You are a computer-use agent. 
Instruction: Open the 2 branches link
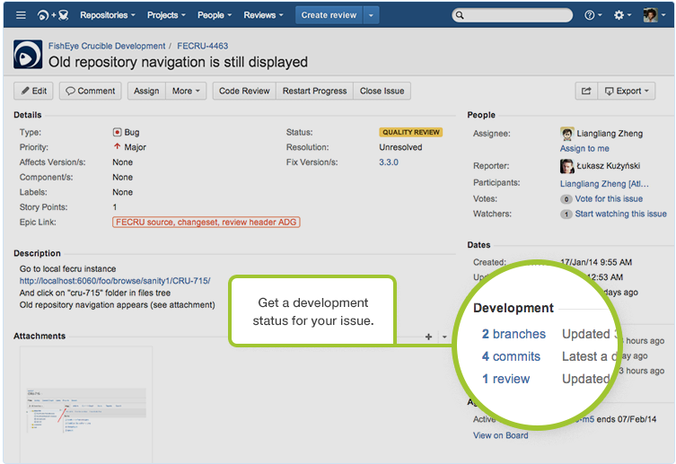coord(514,334)
